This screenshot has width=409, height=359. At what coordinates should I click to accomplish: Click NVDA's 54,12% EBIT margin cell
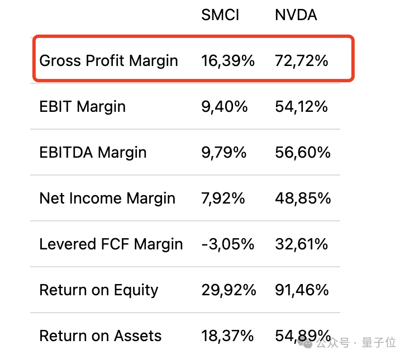point(302,107)
